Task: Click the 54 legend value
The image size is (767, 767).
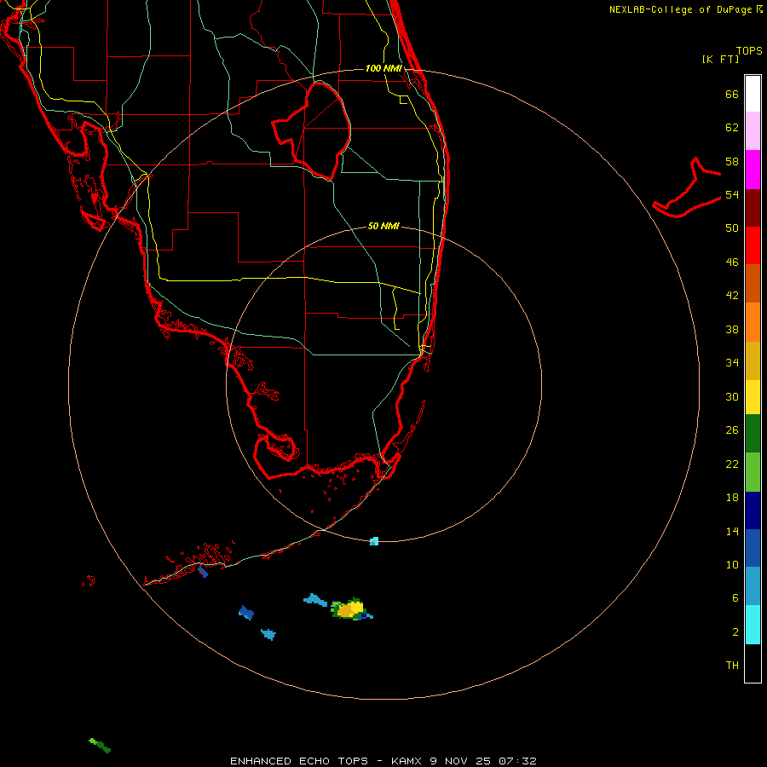Action: click(x=732, y=194)
